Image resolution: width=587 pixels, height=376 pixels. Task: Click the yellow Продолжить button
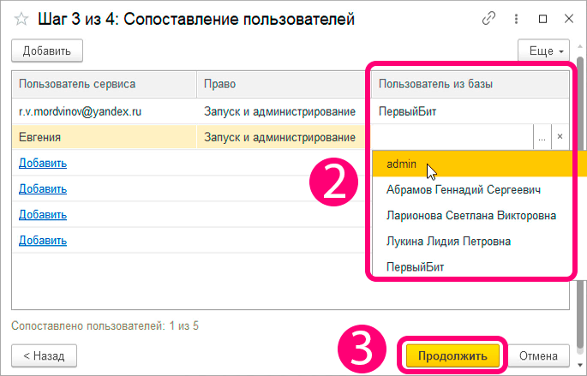coord(452,355)
